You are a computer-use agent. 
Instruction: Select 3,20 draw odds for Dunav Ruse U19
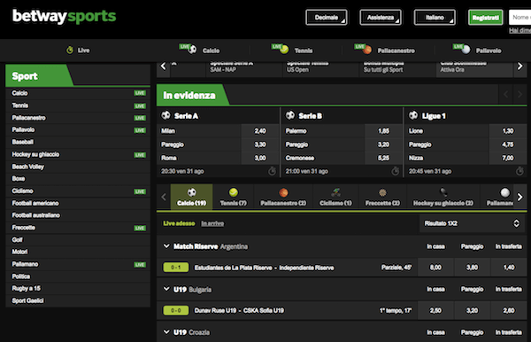tap(472, 310)
